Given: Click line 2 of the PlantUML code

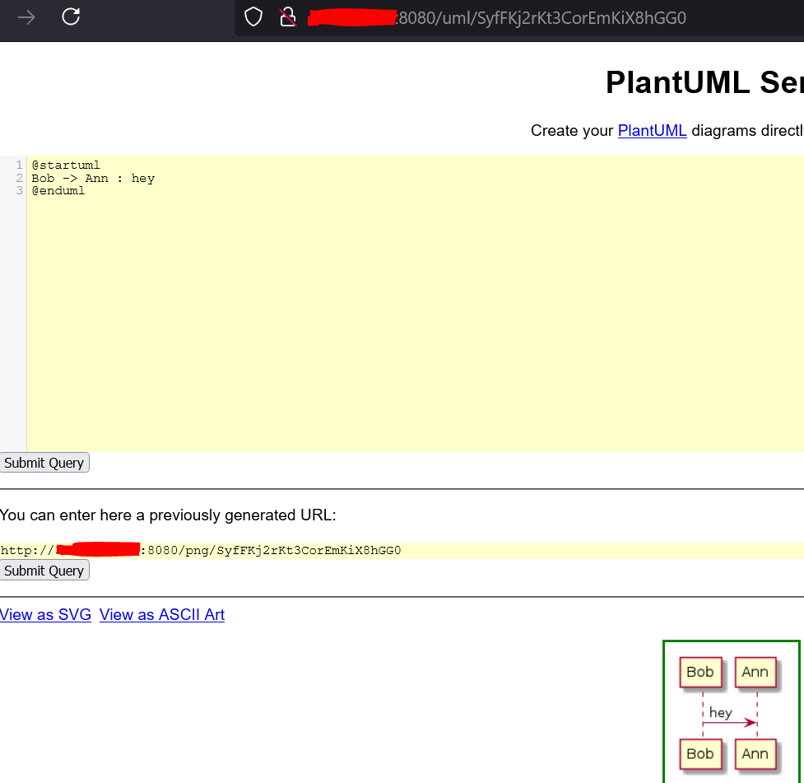Looking at the screenshot, I should [x=93, y=178].
